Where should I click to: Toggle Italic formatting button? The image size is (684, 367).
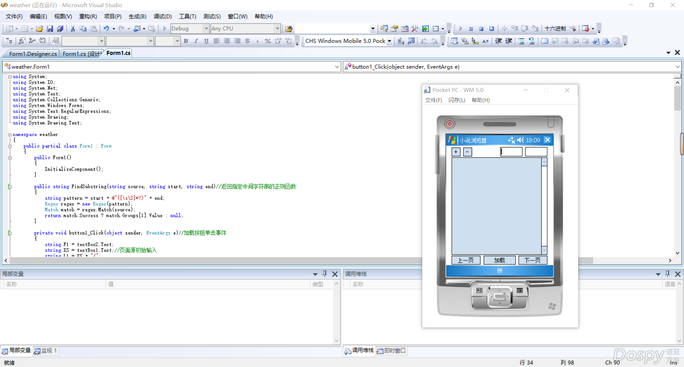196,41
